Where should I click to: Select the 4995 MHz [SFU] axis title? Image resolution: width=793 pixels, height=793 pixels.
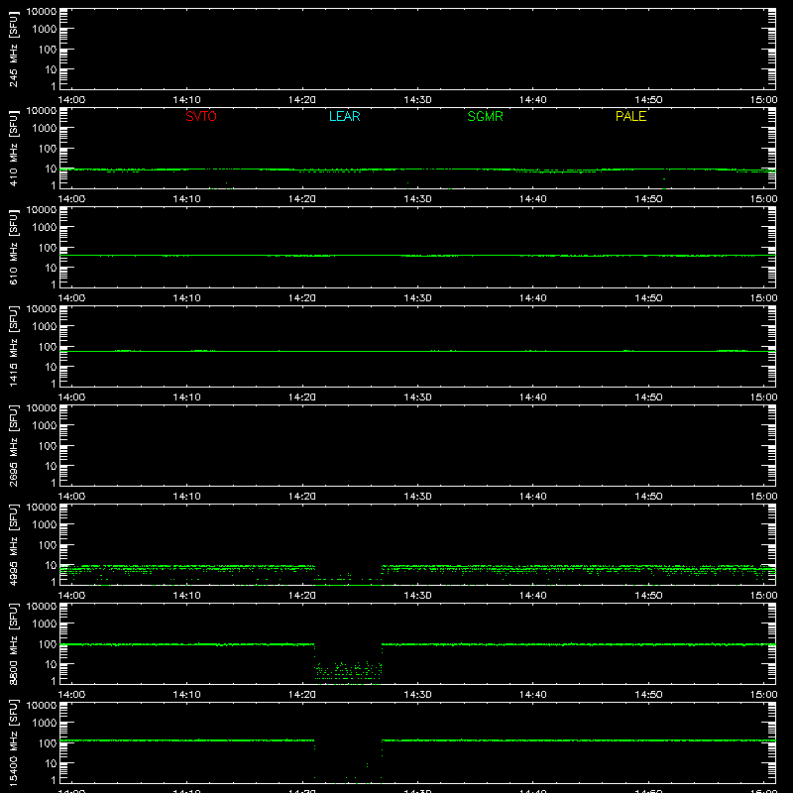[13, 544]
